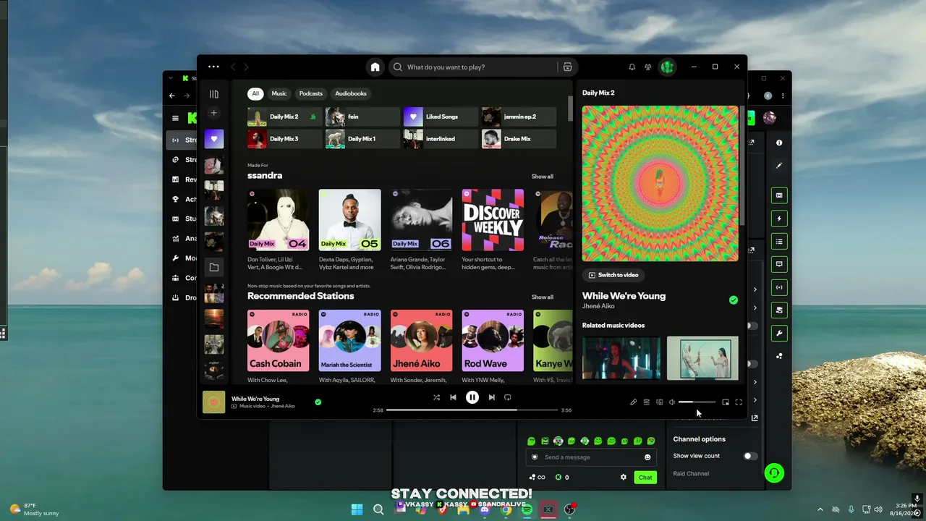
Task: Open Spotify three-dot app menu
Action: (213, 67)
